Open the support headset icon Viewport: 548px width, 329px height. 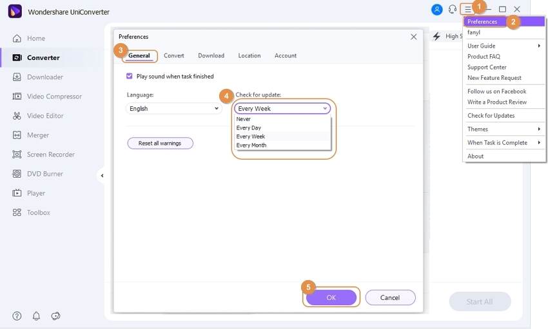[x=453, y=10]
